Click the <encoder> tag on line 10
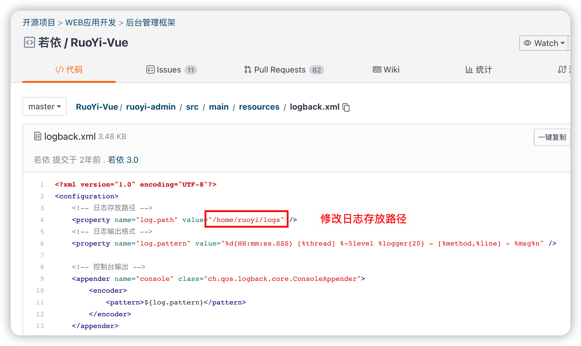 [108, 291]
